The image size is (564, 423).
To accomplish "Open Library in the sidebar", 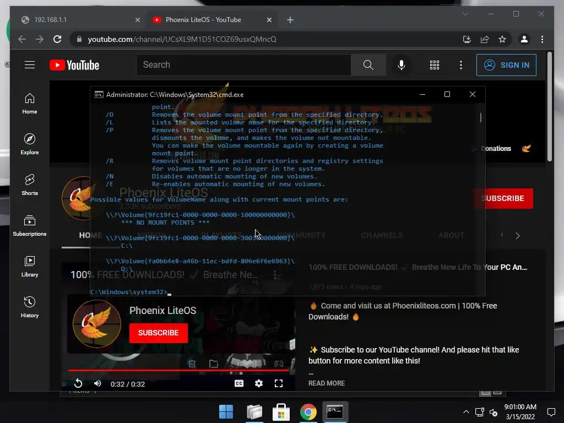I will [30, 267].
